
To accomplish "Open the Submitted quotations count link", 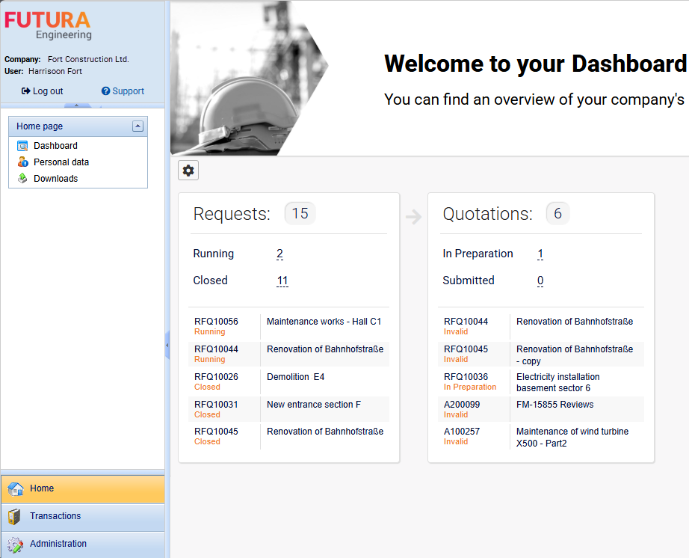I will tap(540, 280).
